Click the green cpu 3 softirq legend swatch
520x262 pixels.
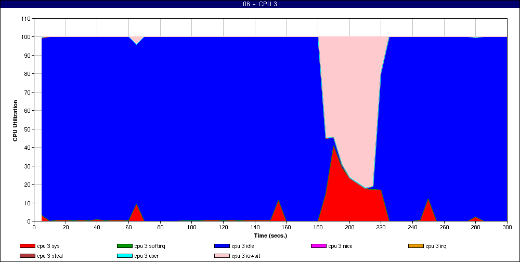[x=124, y=246]
